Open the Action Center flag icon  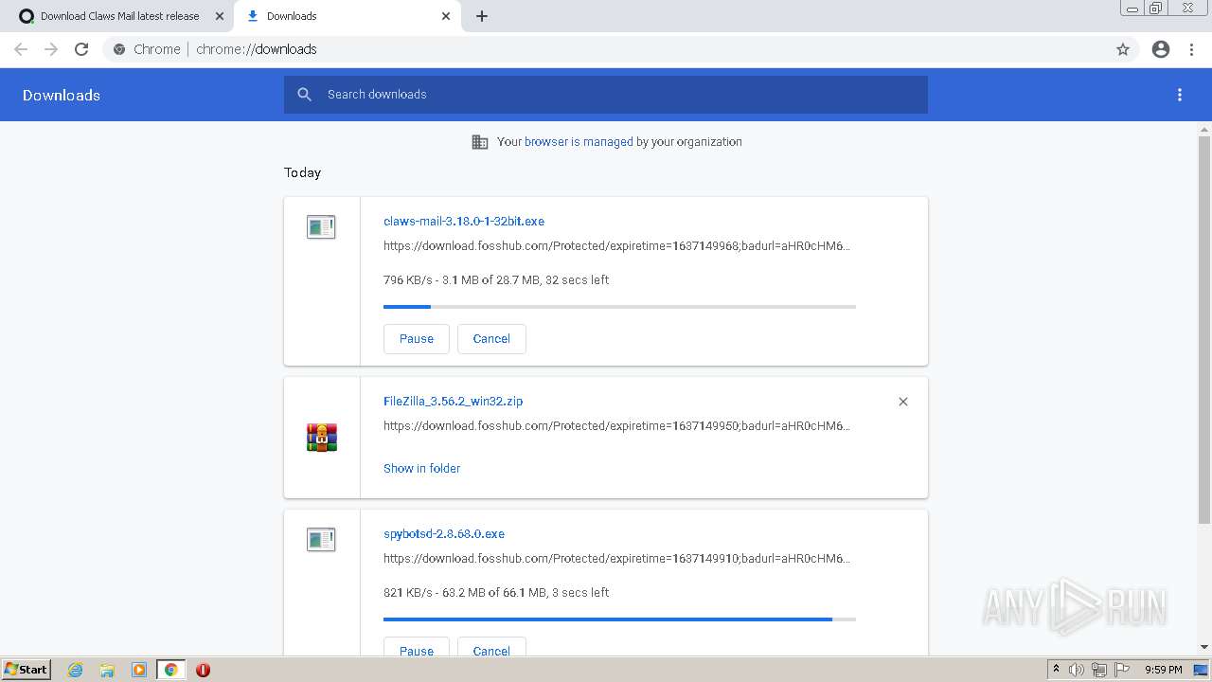[1122, 670]
